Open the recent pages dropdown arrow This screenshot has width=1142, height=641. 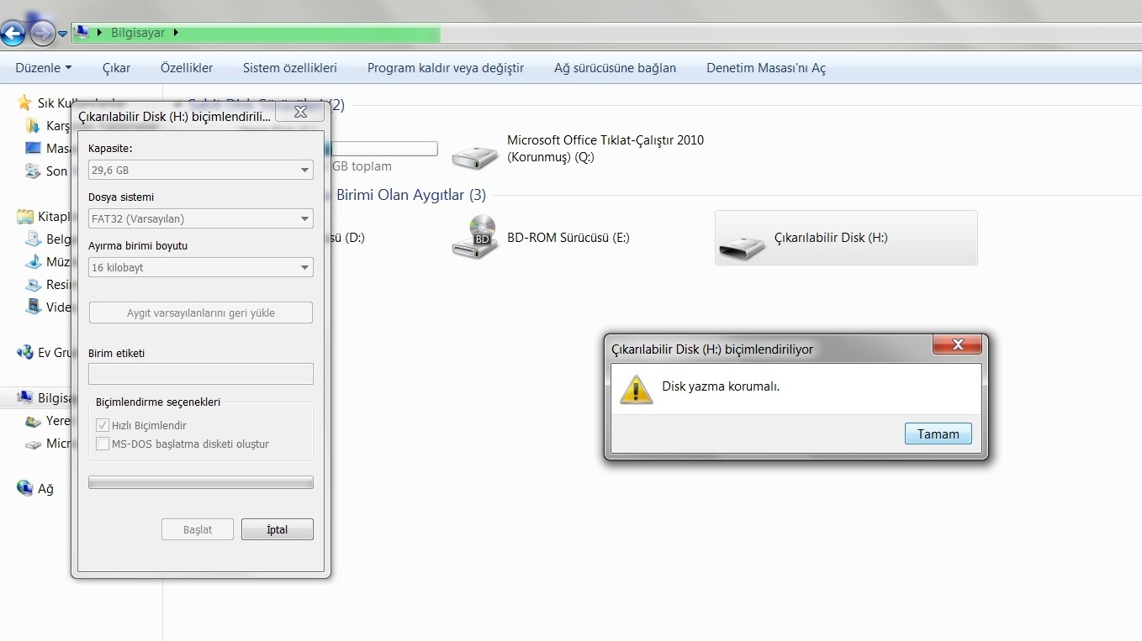pos(63,34)
